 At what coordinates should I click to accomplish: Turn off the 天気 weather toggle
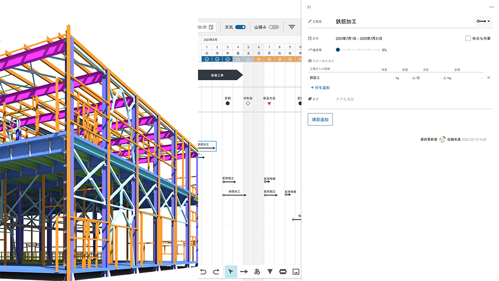tap(240, 27)
